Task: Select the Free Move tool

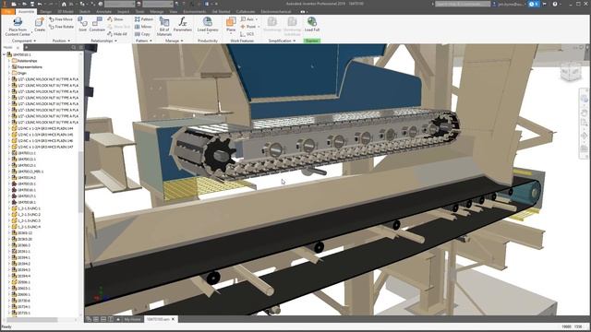Action: [61, 19]
